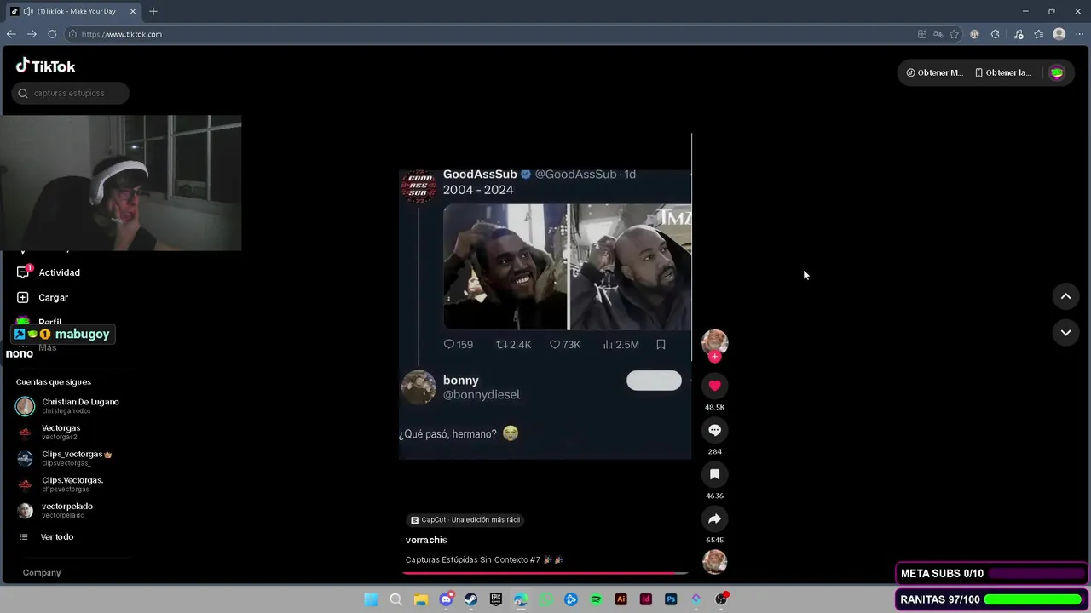
Task: Open the spinning sound disc thumbnail
Action: pos(714,562)
